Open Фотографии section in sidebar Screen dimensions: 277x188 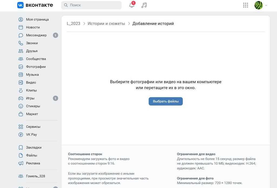click(36, 67)
